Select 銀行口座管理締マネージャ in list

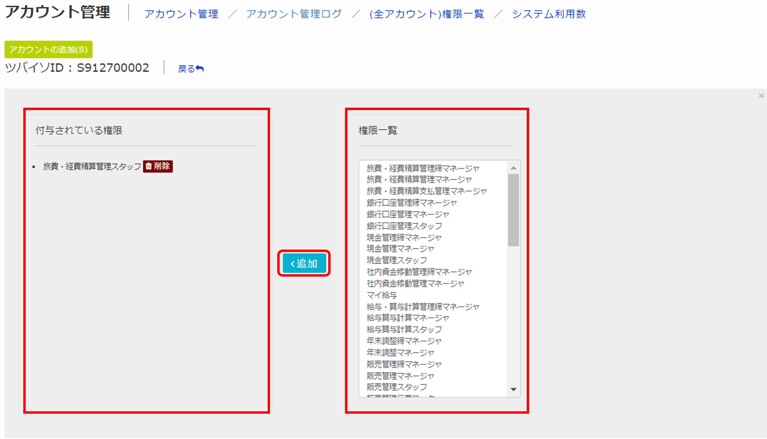click(x=412, y=203)
